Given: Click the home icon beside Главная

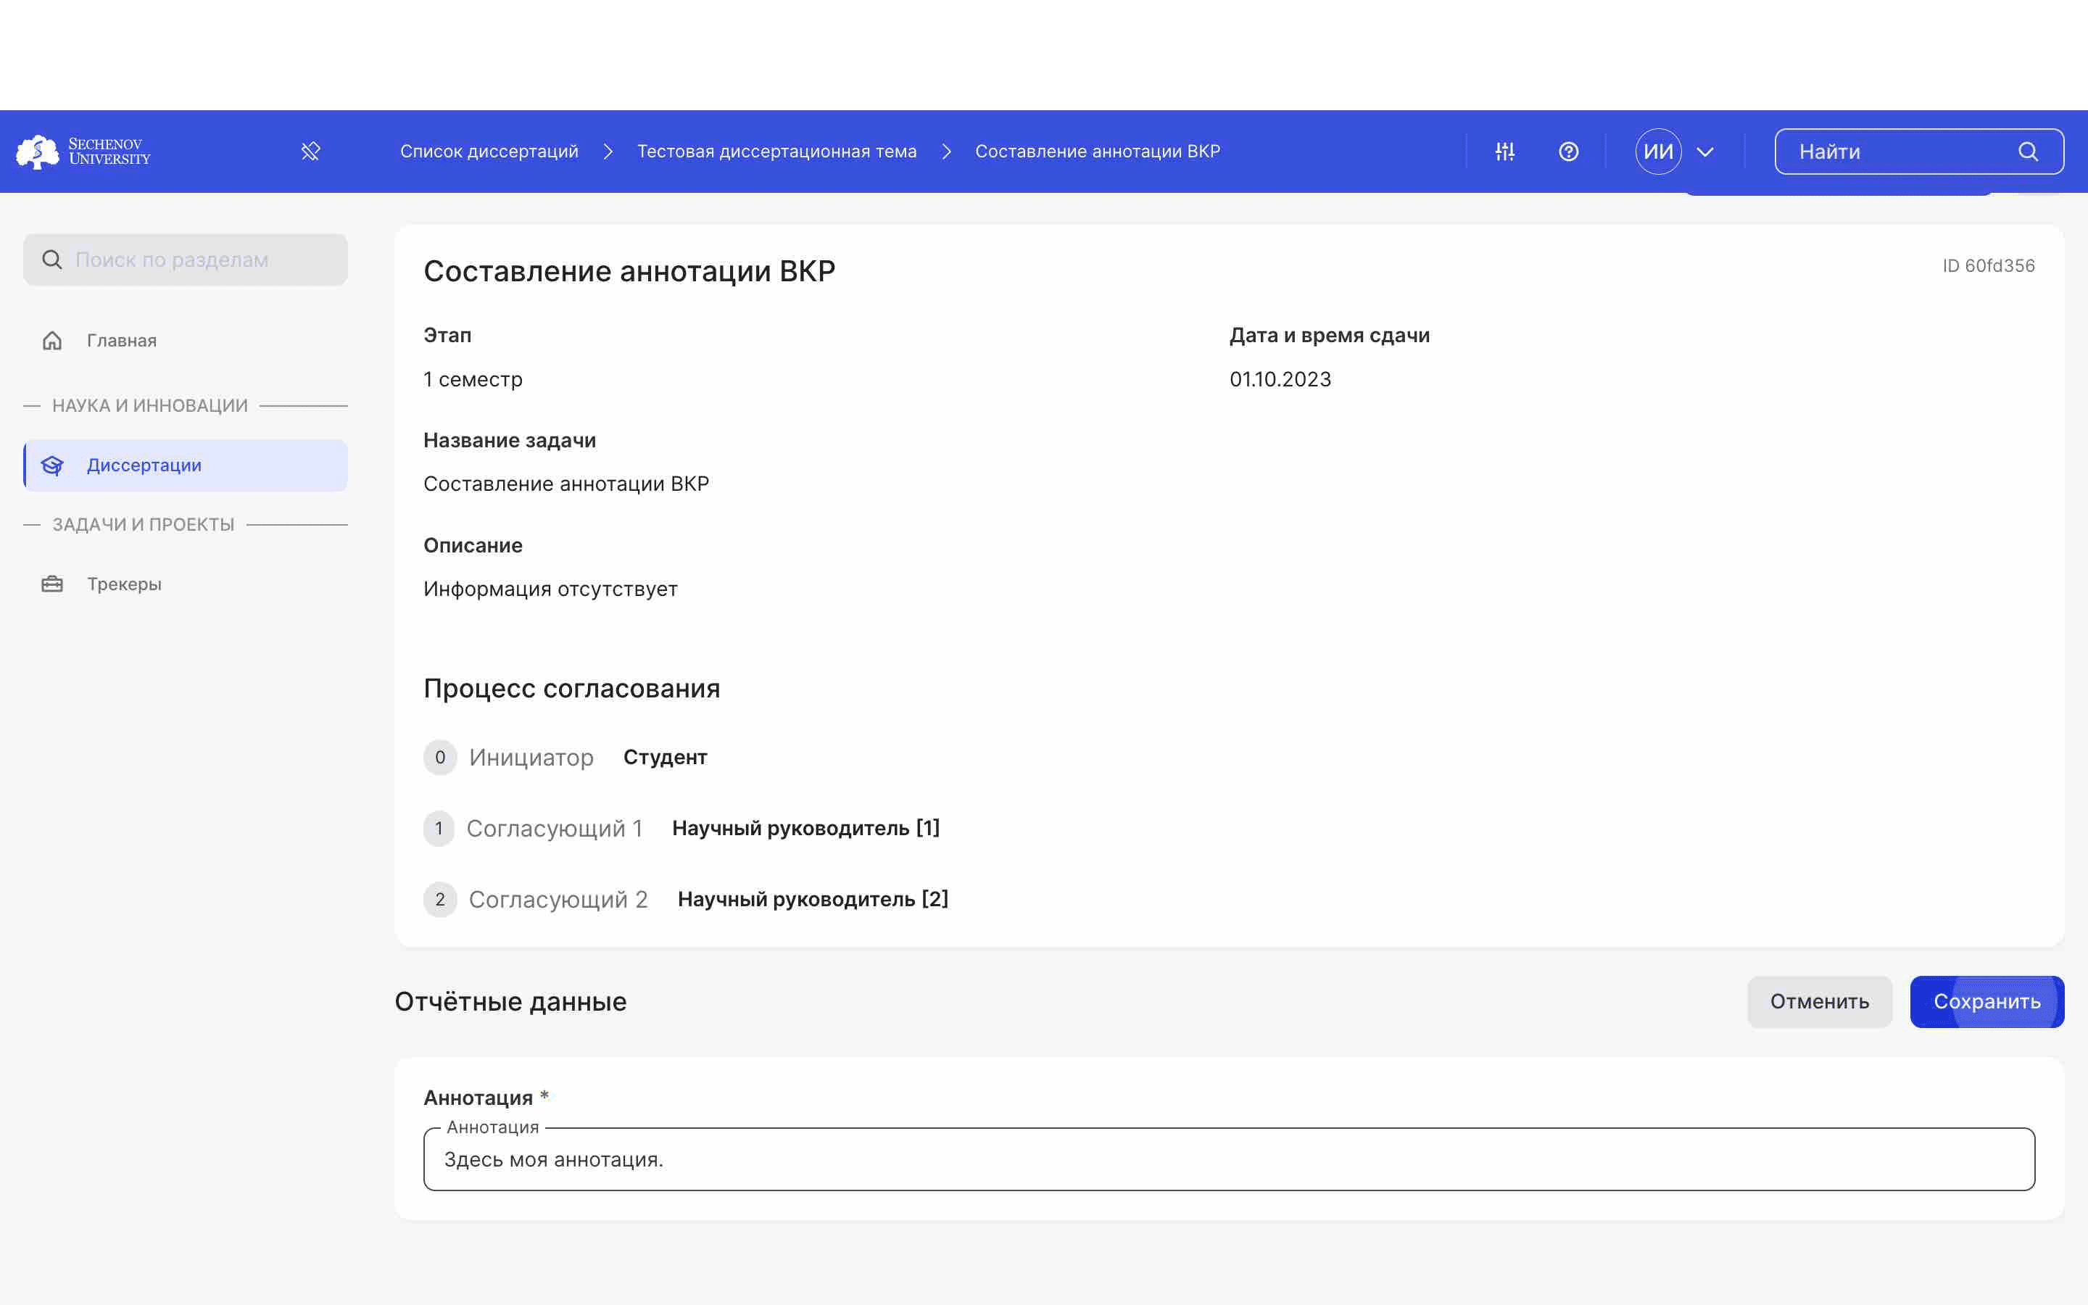Looking at the screenshot, I should [51, 341].
